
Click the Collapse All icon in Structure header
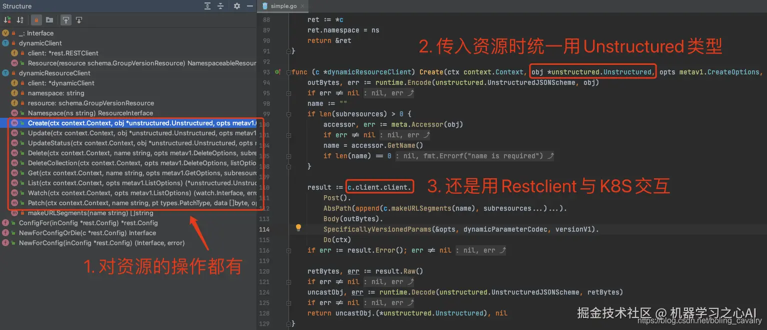221,6
